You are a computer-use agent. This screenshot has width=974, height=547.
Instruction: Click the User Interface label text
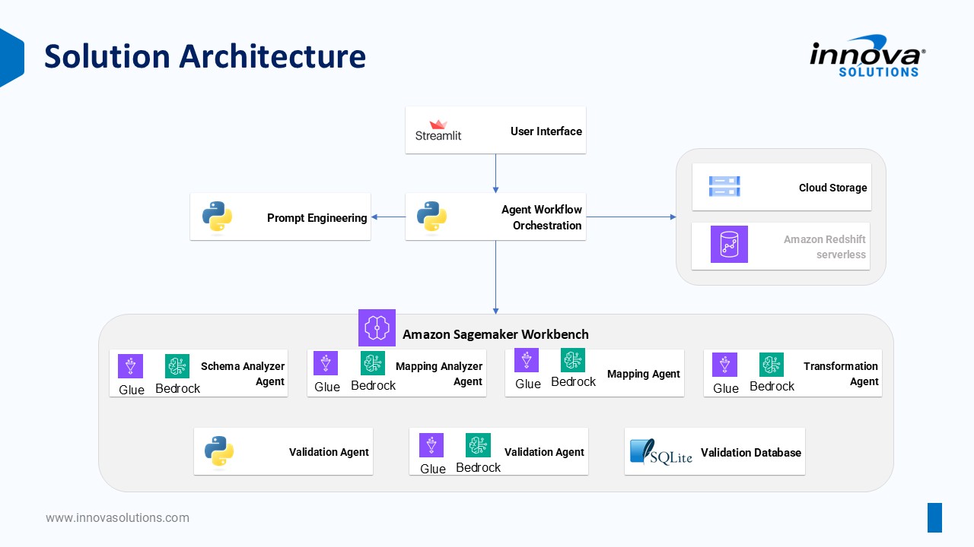(x=546, y=131)
